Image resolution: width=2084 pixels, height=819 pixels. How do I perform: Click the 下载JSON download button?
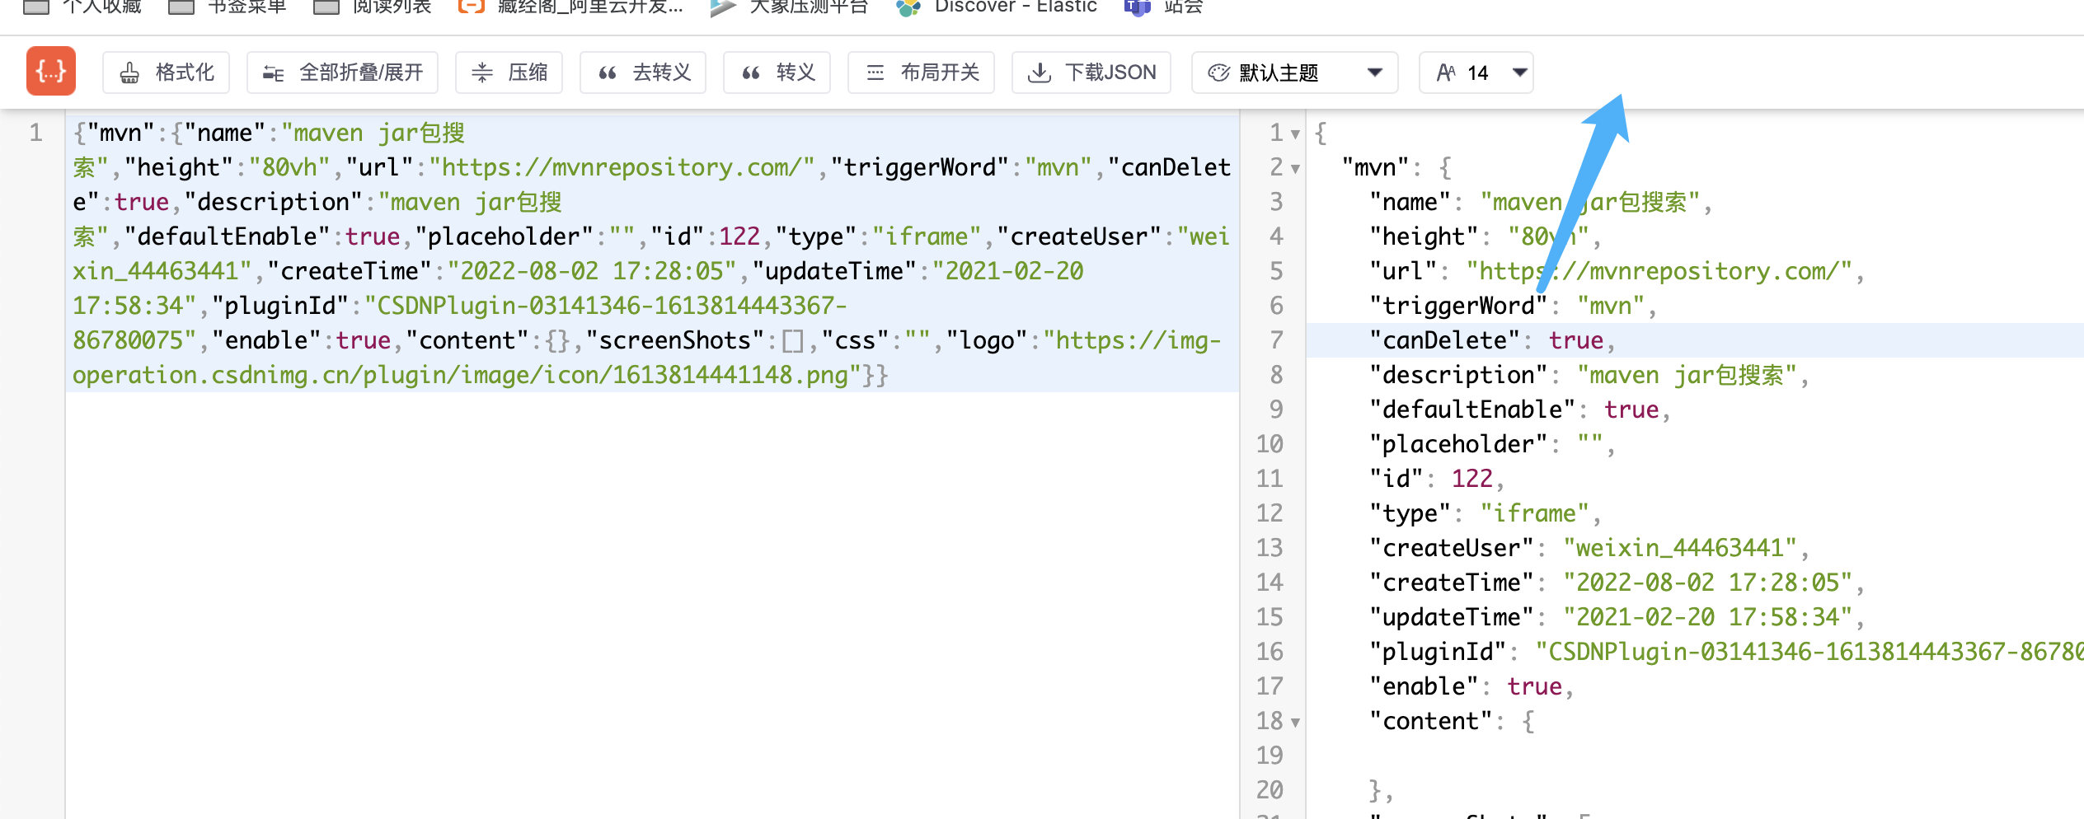[x=1091, y=73]
